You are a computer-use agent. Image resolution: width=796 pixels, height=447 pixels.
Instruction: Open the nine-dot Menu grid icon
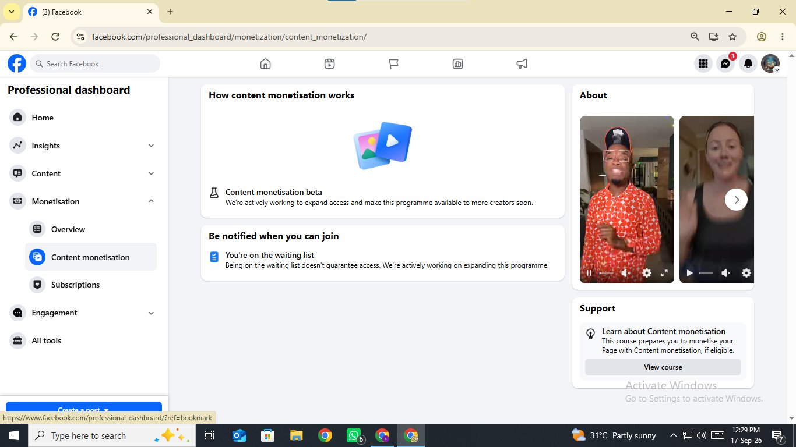coord(703,63)
